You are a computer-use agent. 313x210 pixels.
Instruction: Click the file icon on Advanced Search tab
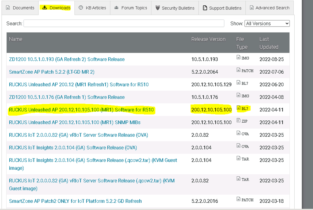click(x=252, y=8)
